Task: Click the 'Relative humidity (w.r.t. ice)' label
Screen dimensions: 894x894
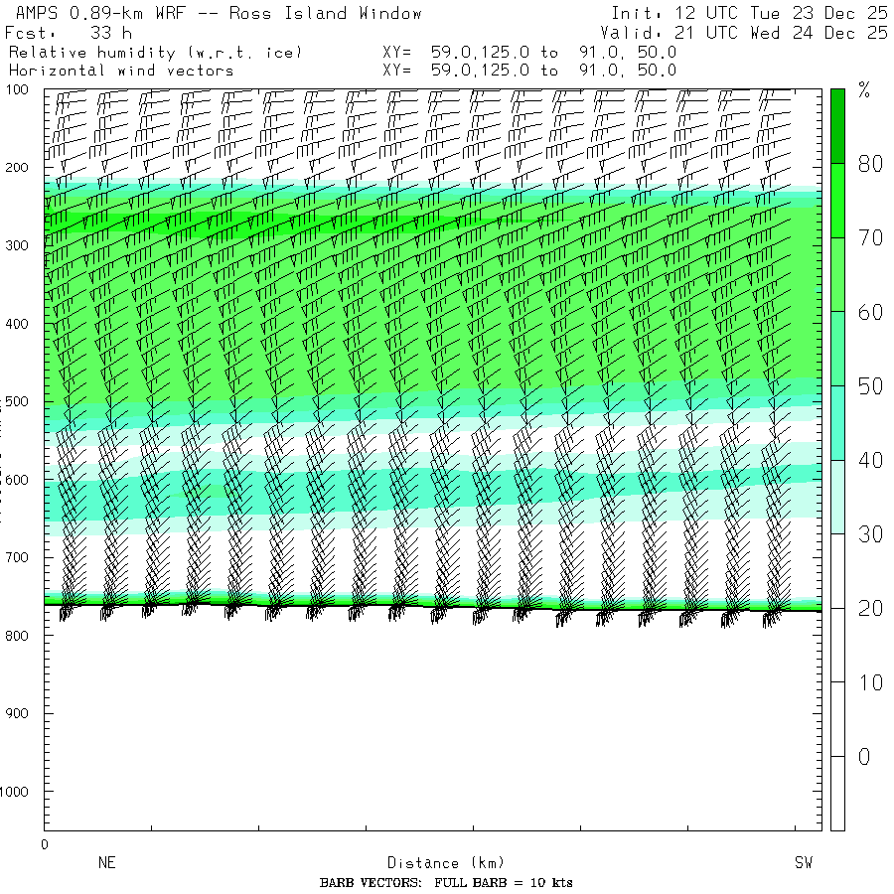Action: (155, 52)
